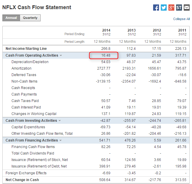Image resolution: width=192 pixels, height=184 pixels.
Task: Click Total Cash Dividends Paid label
Action: point(33,153)
